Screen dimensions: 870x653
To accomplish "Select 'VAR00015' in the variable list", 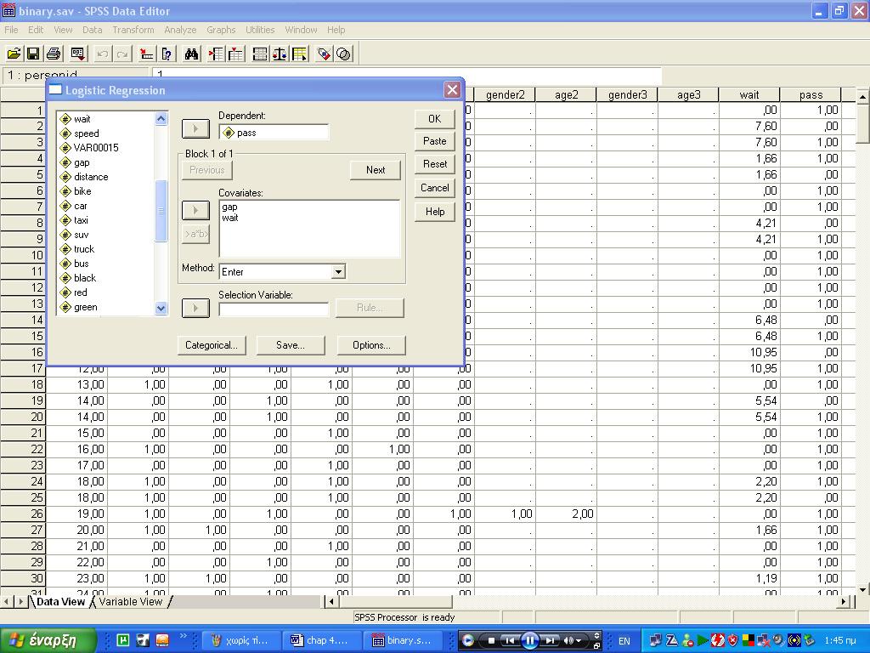I will pyautogui.click(x=95, y=148).
